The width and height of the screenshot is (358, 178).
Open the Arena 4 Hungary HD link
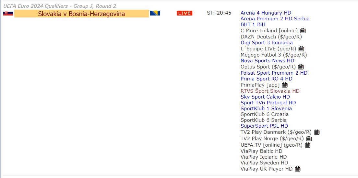pyautogui.click(x=266, y=13)
